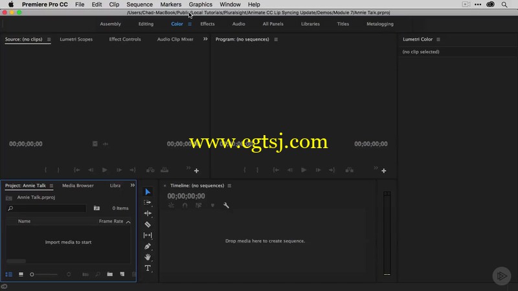Switch to Editing workspace
518x291 pixels.
(146, 24)
